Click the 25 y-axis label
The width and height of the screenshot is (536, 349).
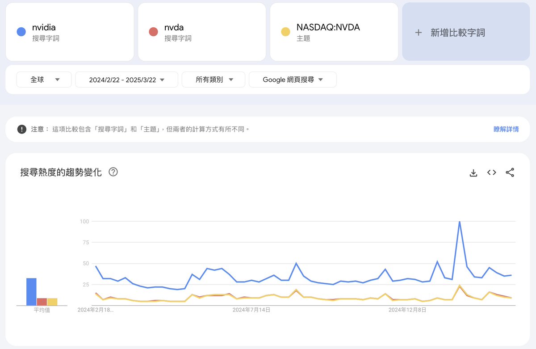click(x=86, y=285)
